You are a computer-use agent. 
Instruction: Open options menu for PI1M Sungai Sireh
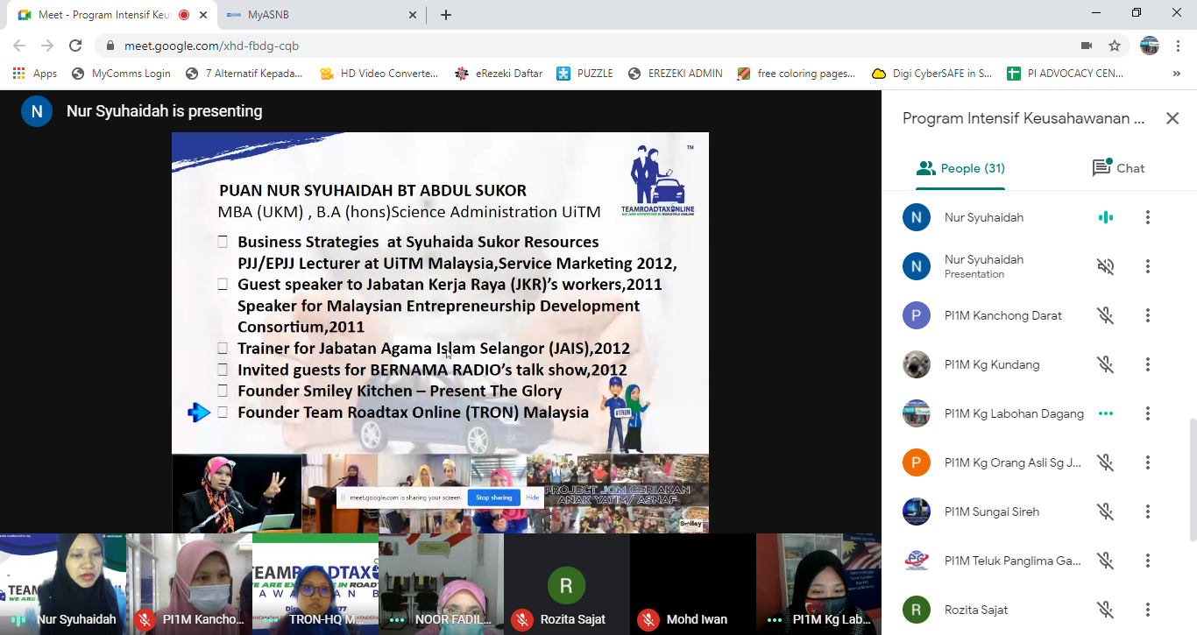[x=1148, y=512]
